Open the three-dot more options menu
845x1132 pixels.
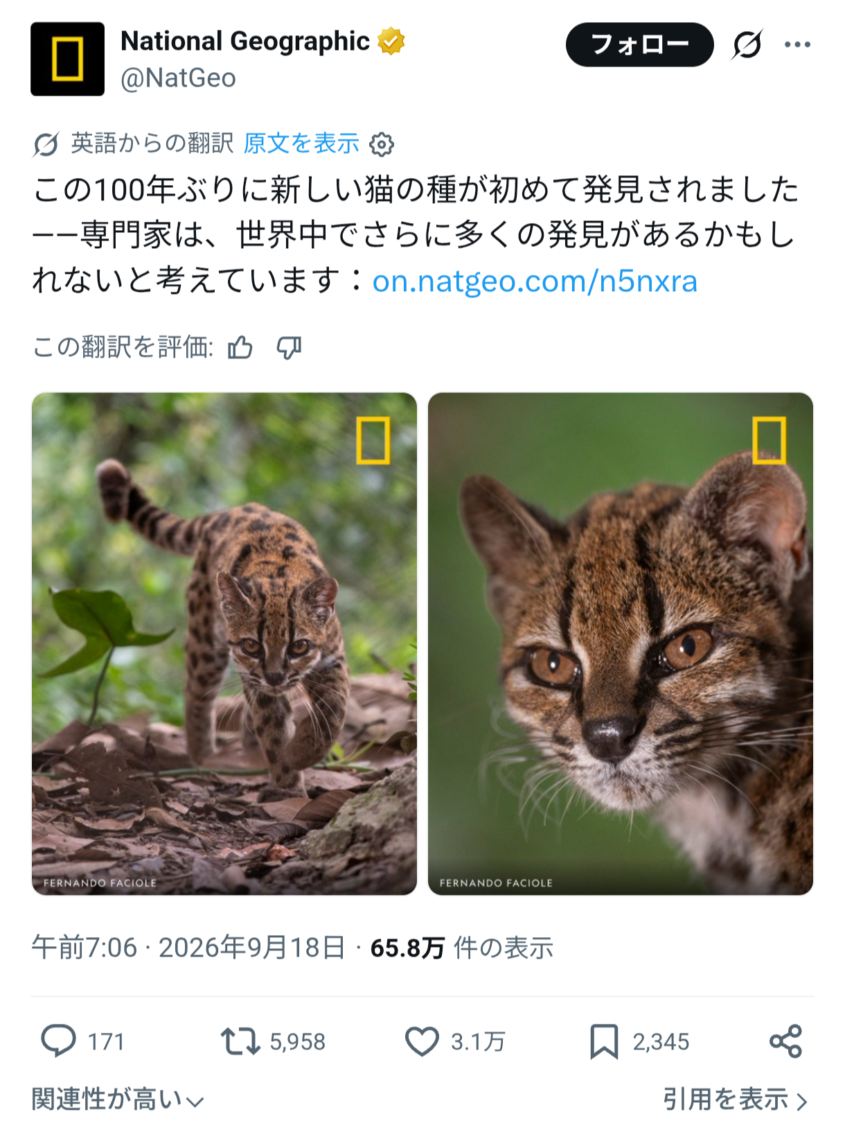point(797,45)
